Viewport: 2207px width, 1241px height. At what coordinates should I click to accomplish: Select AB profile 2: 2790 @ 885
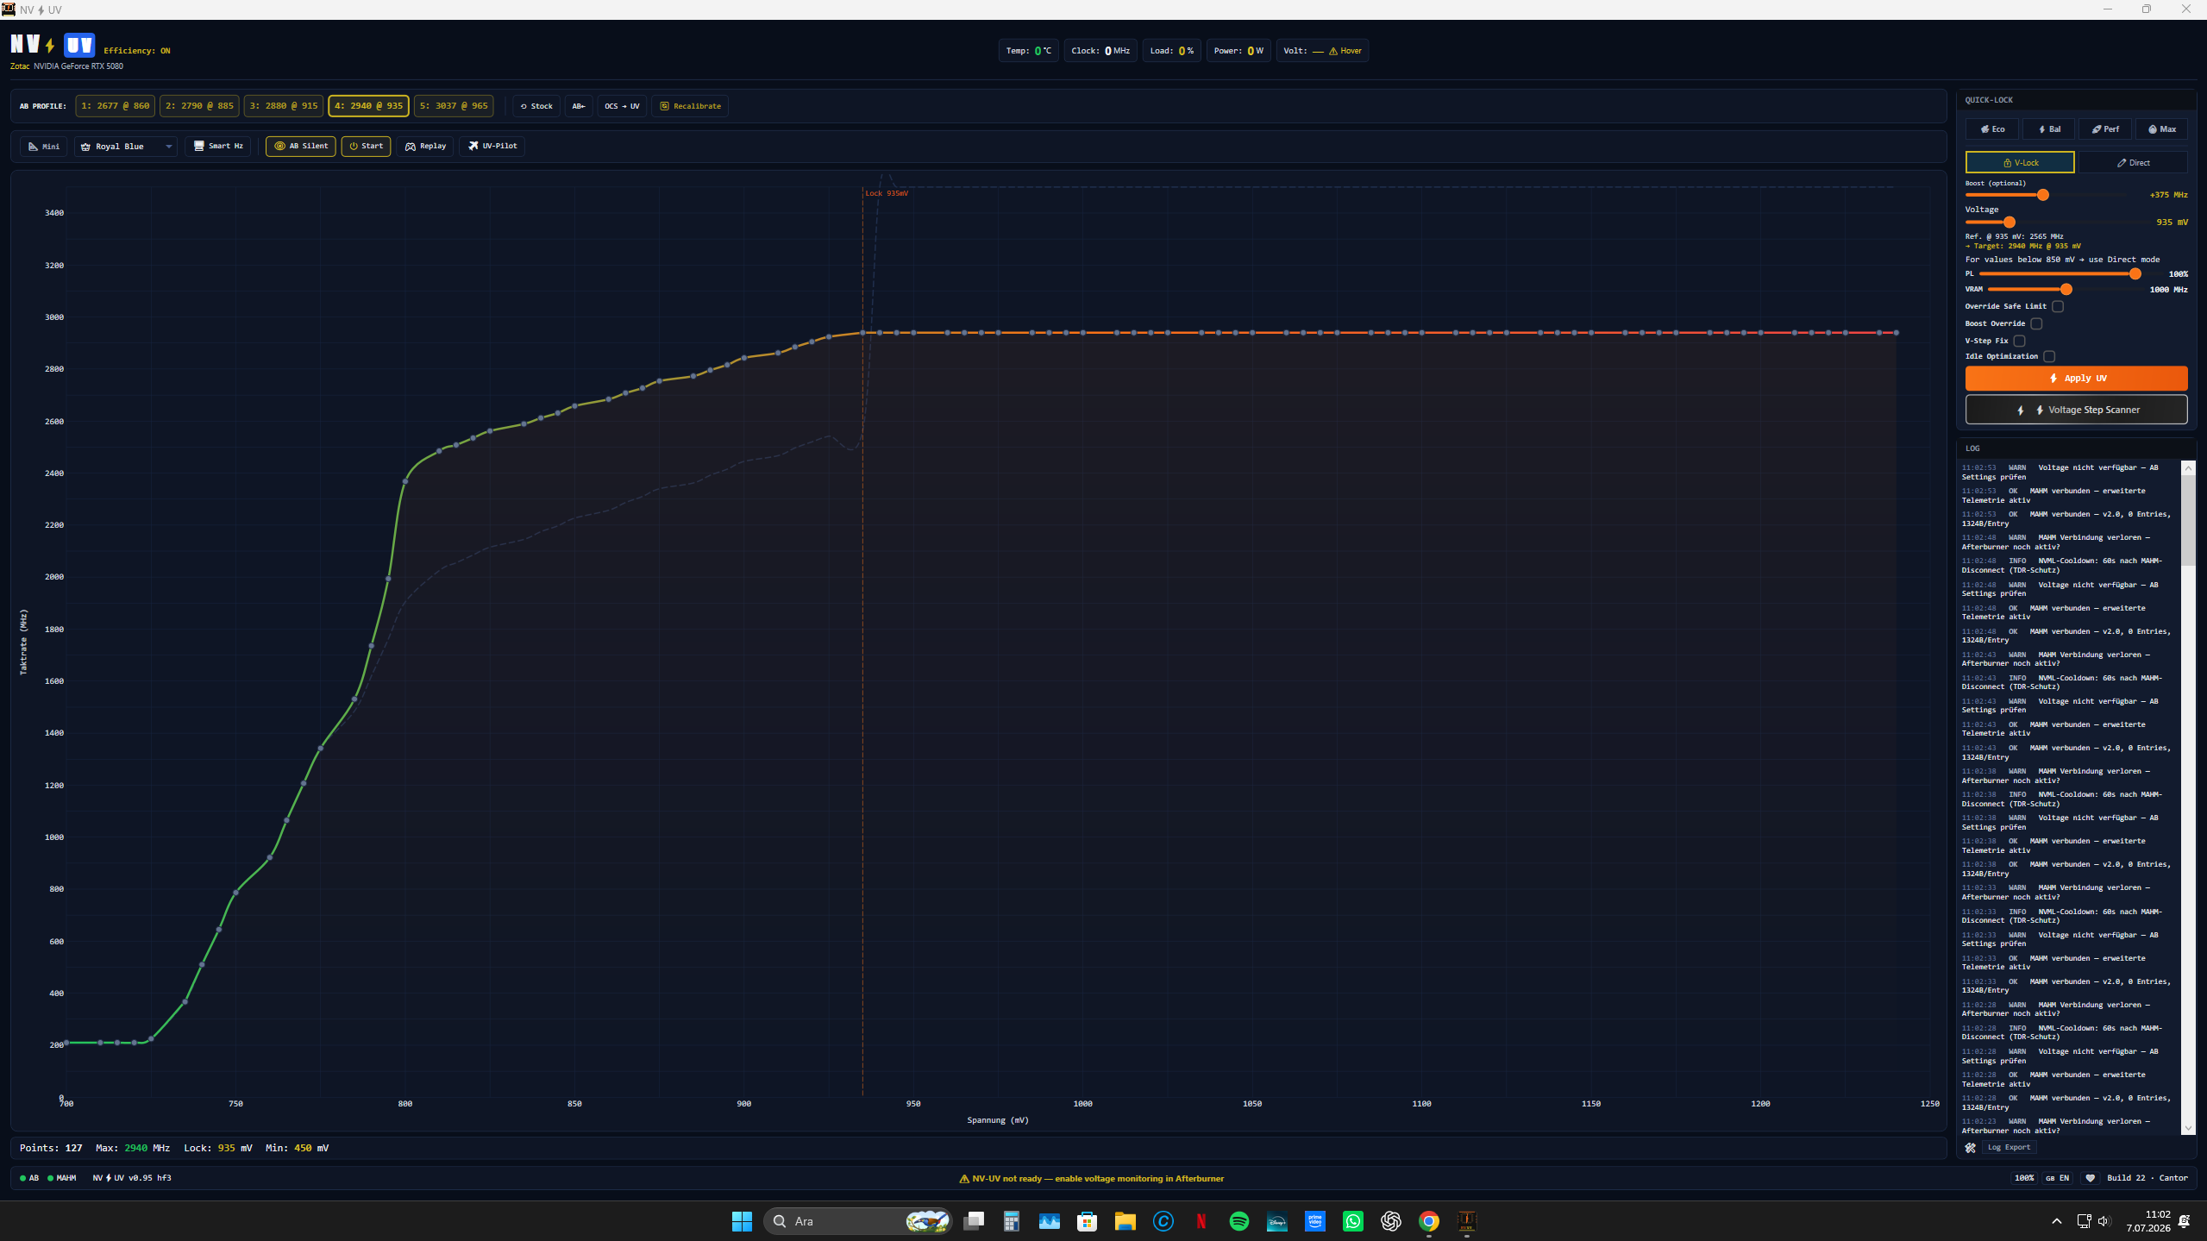(x=199, y=106)
